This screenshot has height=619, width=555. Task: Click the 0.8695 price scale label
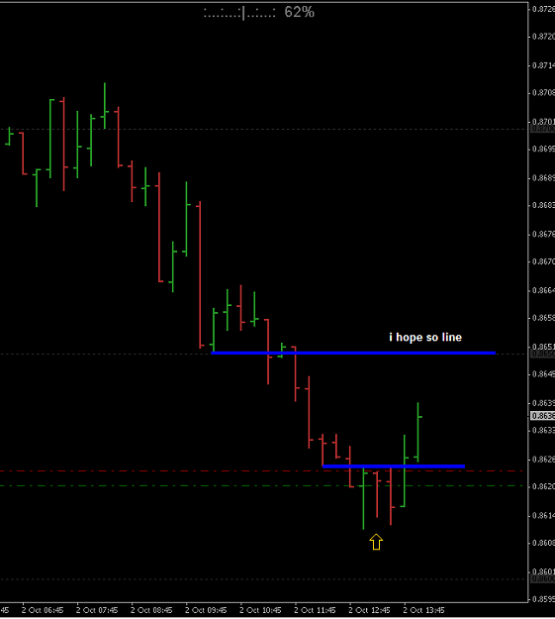click(x=543, y=149)
